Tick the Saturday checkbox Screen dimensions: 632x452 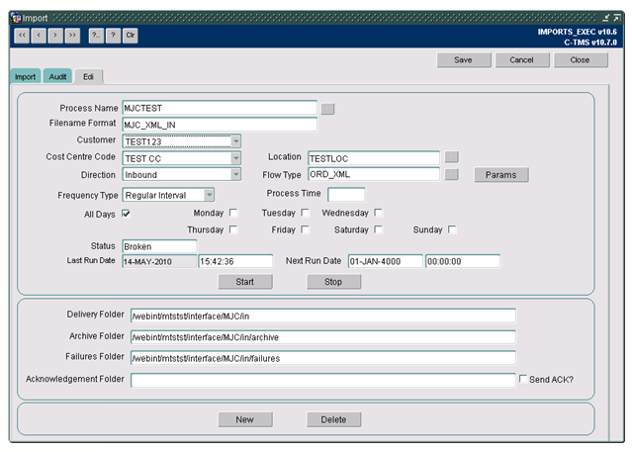(x=378, y=229)
